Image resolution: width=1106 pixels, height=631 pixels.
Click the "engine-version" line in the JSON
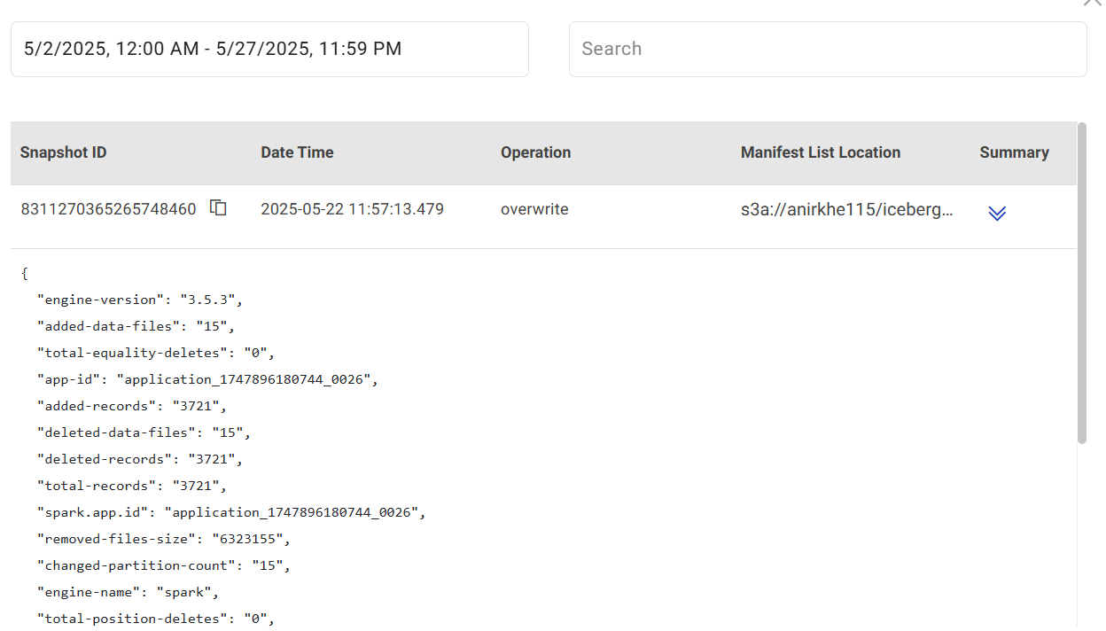point(139,300)
